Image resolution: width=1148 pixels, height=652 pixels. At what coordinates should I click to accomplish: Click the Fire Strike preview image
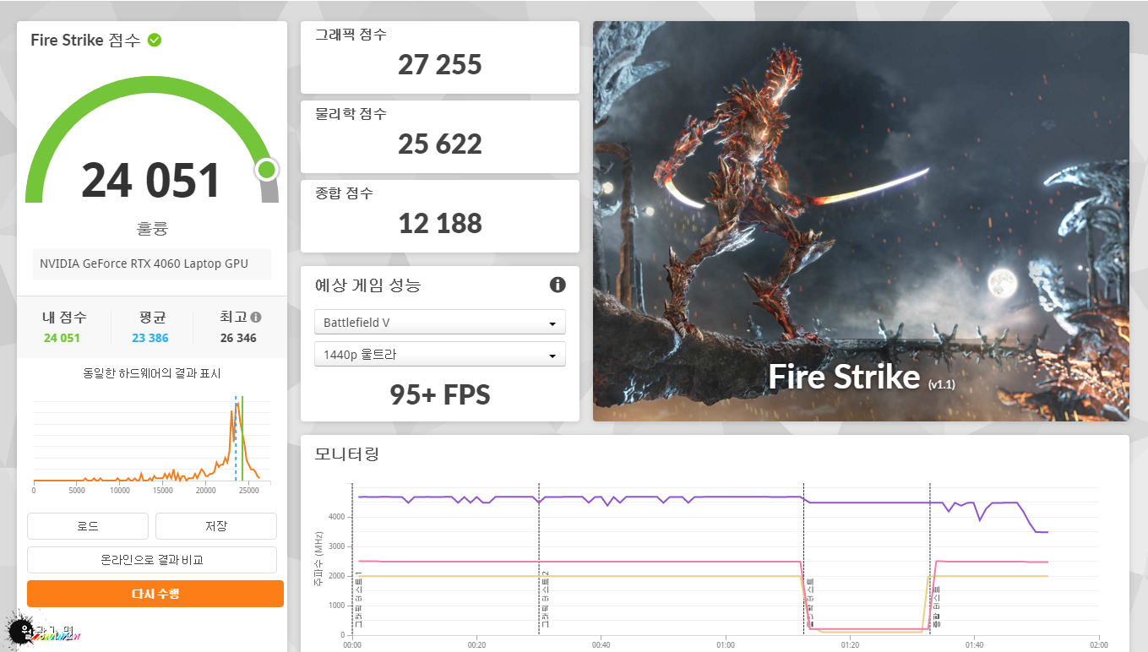(861, 221)
